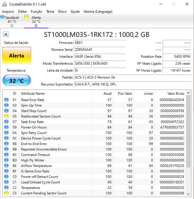
Task: Click yellow orb for Current Pending Sector Count
Action: click(x=6, y=193)
